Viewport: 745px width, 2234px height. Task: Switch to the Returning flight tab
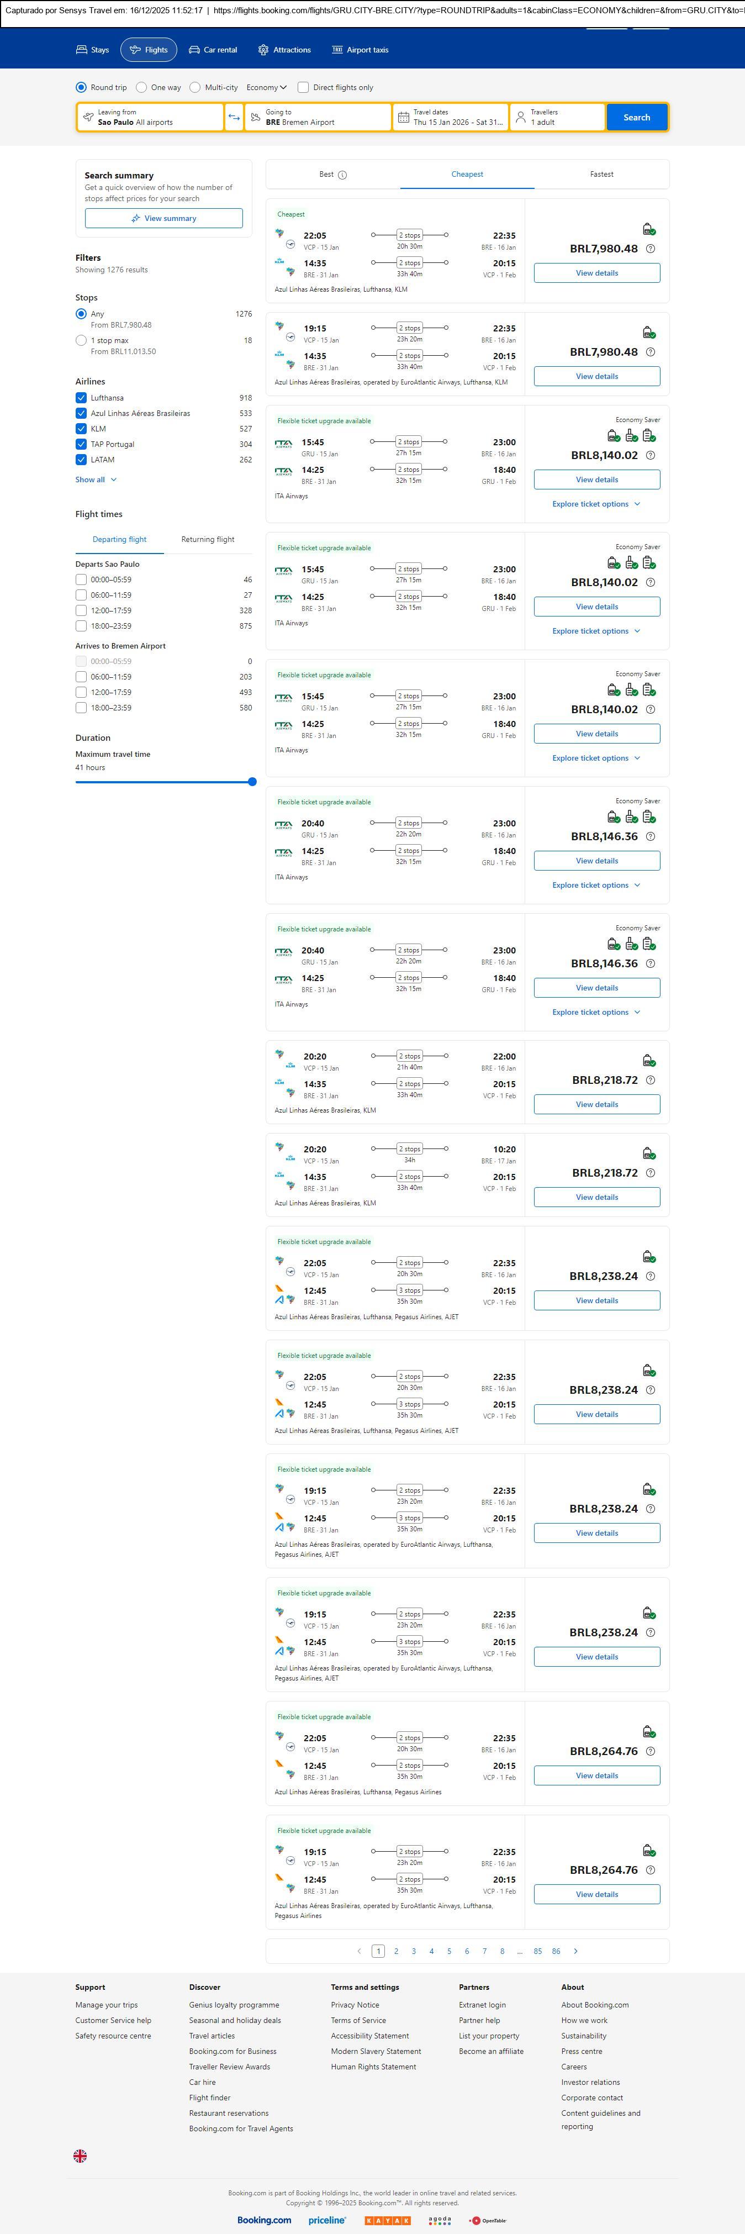point(207,539)
